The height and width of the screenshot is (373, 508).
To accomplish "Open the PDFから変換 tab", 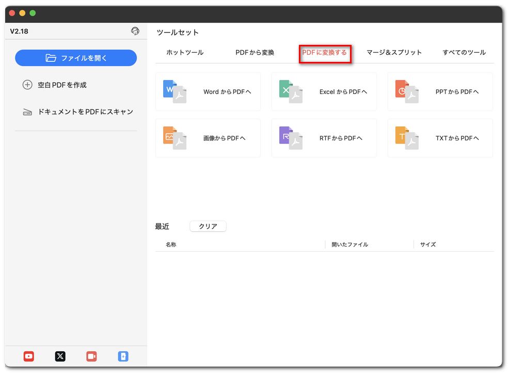I will [255, 52].
